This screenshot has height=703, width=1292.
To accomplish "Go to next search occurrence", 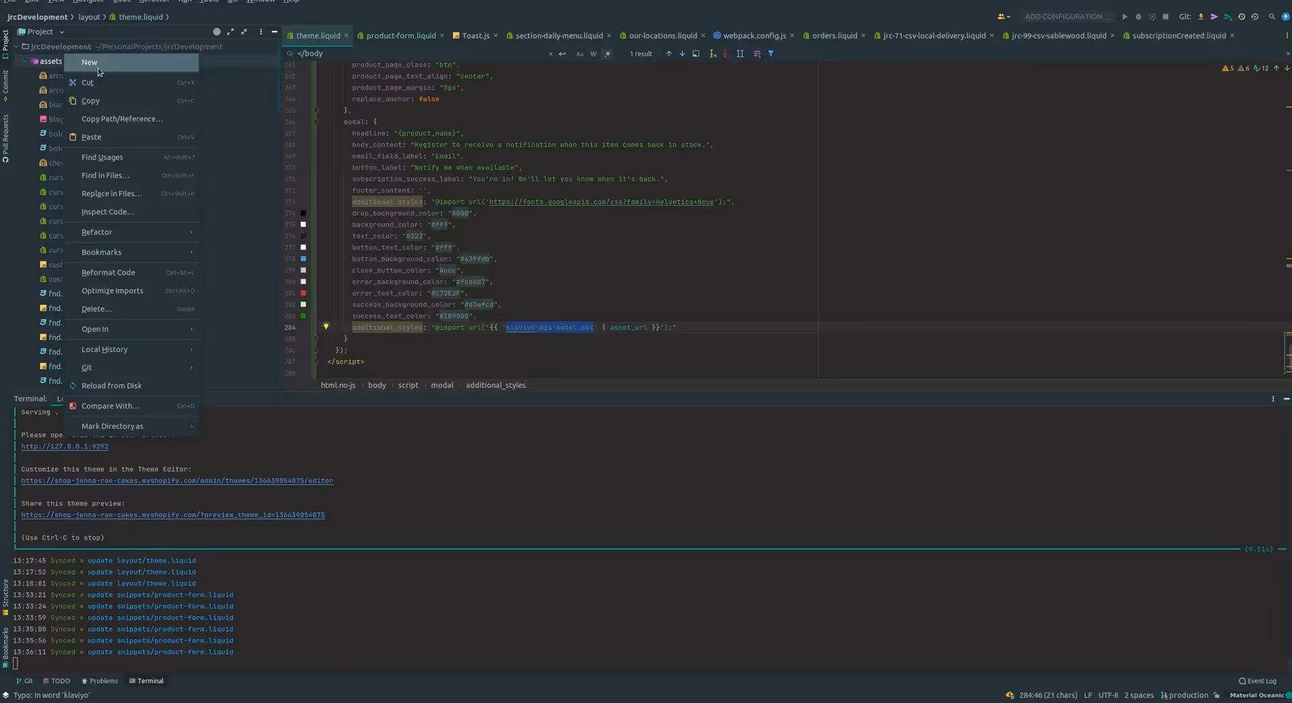I will [x=682, y=54].
